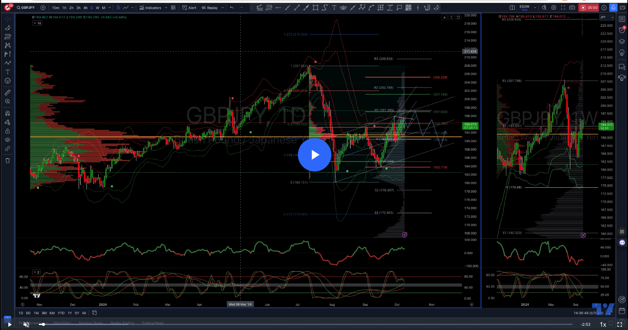Open the chats icon in right sidebar
Image resolution: width=628 pixels, height=330 pixels.
pyautogui.click(x=622, y=66)
